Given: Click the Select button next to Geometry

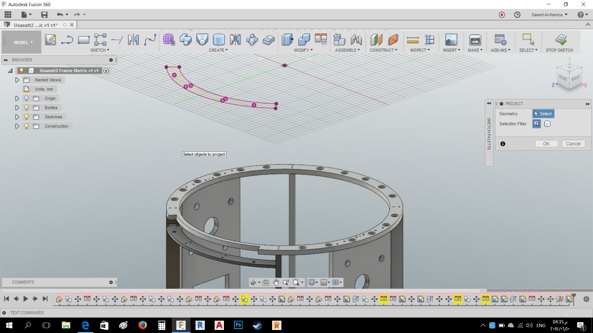Looking at the screenshot, I should pyautogui.click(x=543, y=113).
